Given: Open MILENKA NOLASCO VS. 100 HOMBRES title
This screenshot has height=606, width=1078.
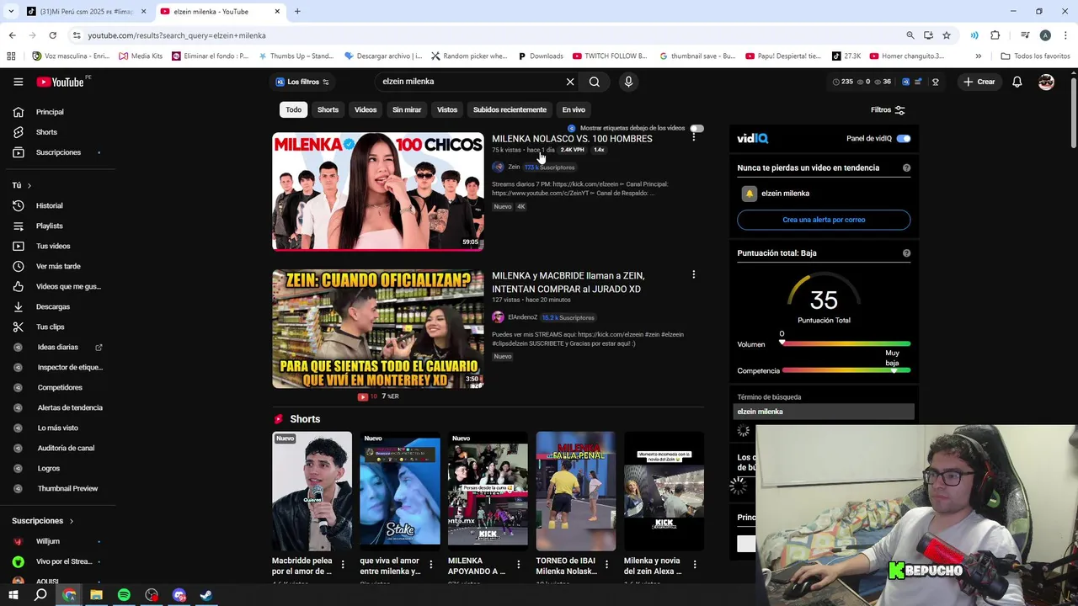Looking at the screenshot, I should tap(572, 139).
